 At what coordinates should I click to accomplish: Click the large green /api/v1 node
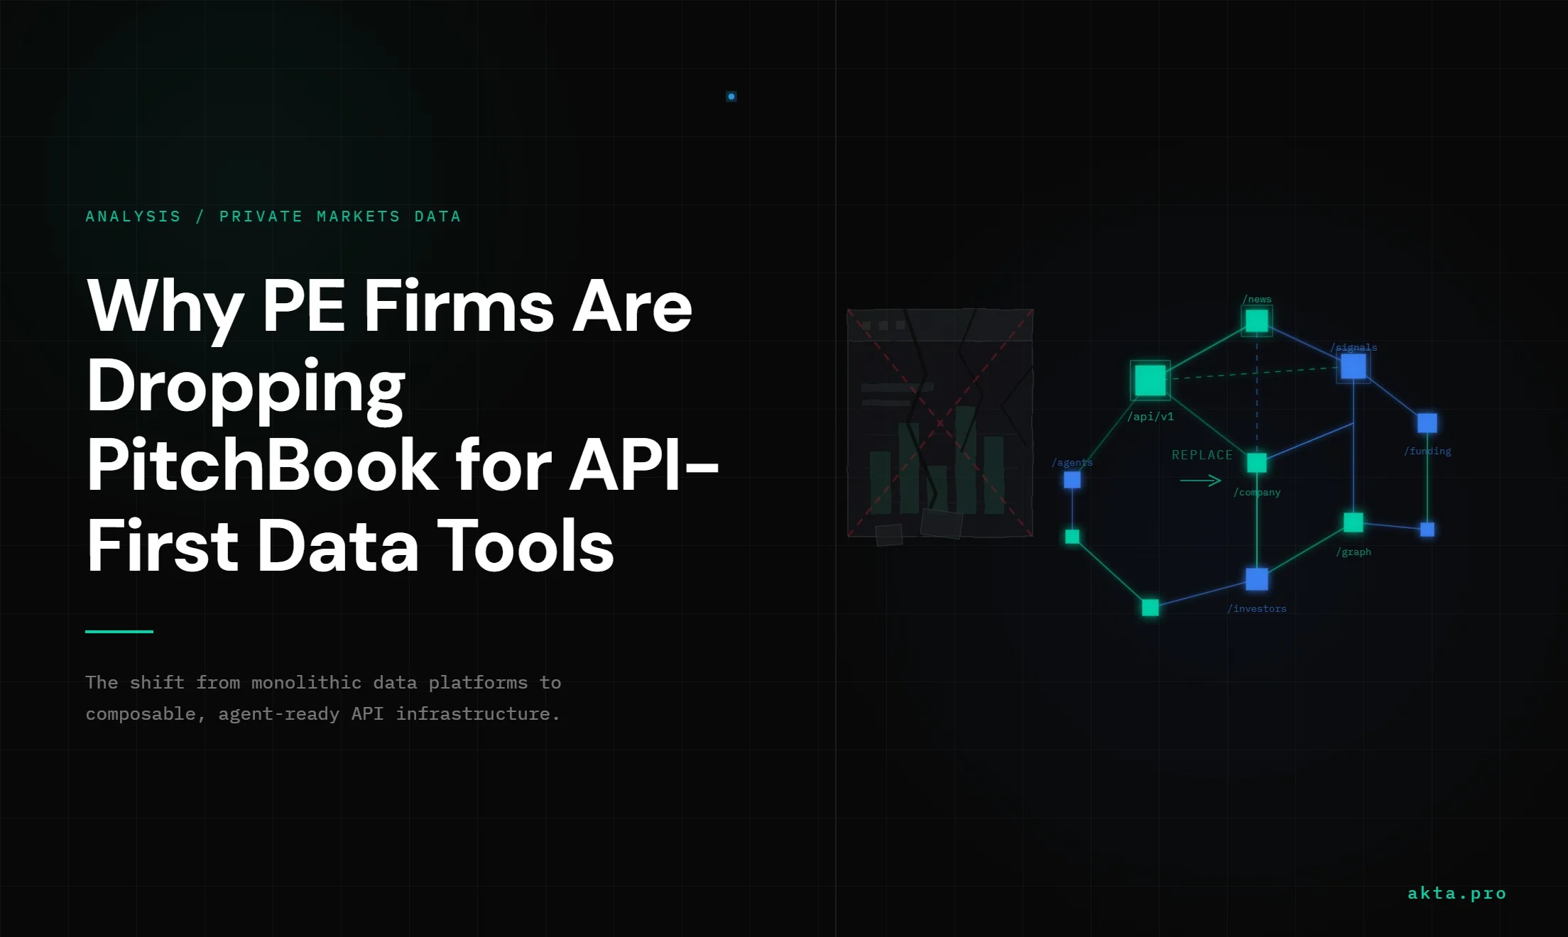coord(1150,380)
